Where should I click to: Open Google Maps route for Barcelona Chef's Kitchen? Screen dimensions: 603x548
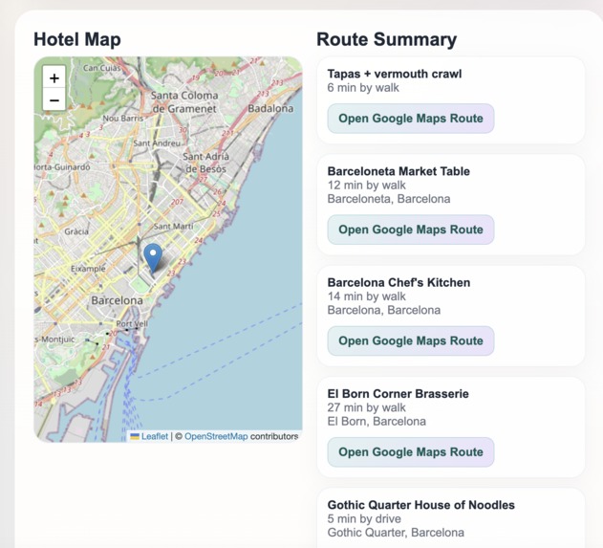pyautogui.click(x=411, y=341)
